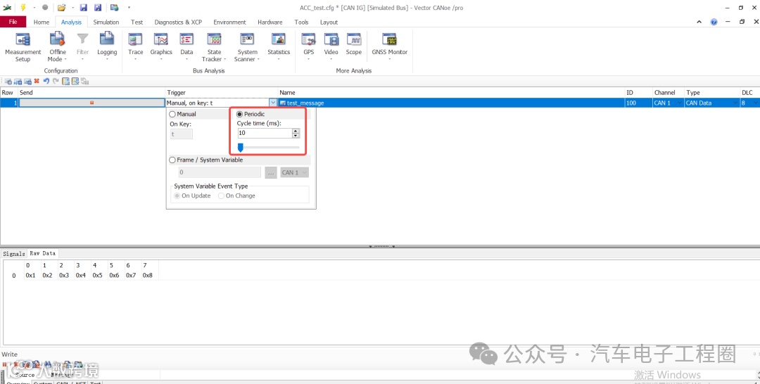Viewport: 760px width, 384px height.
Task: Open Measurement Setup window
Action: click(x=23, y=47)
